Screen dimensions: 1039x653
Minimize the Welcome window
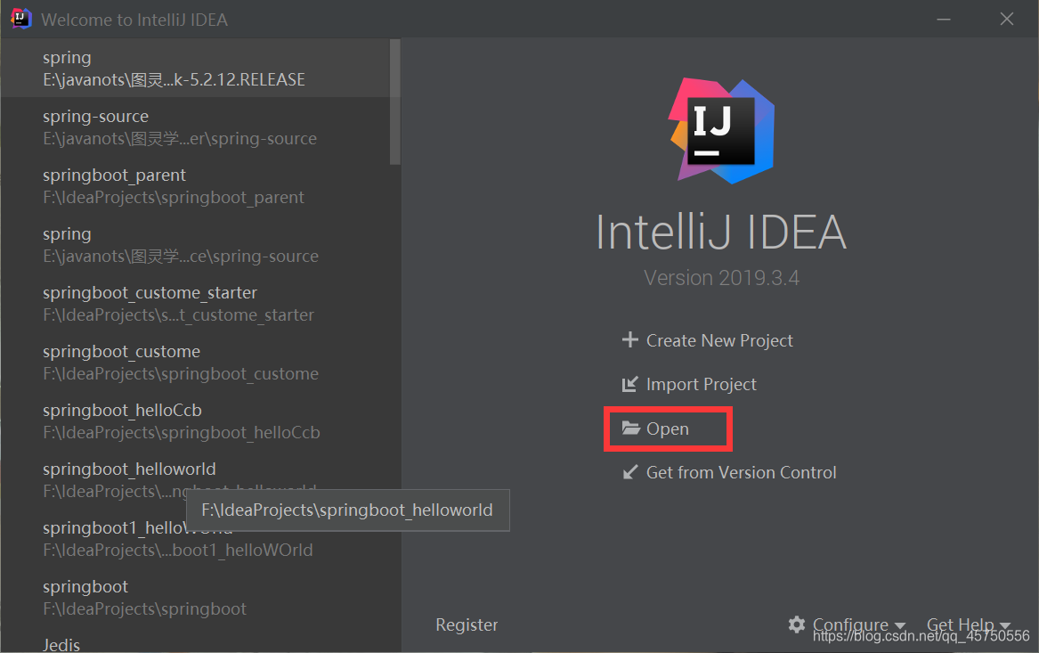(944, 20)
